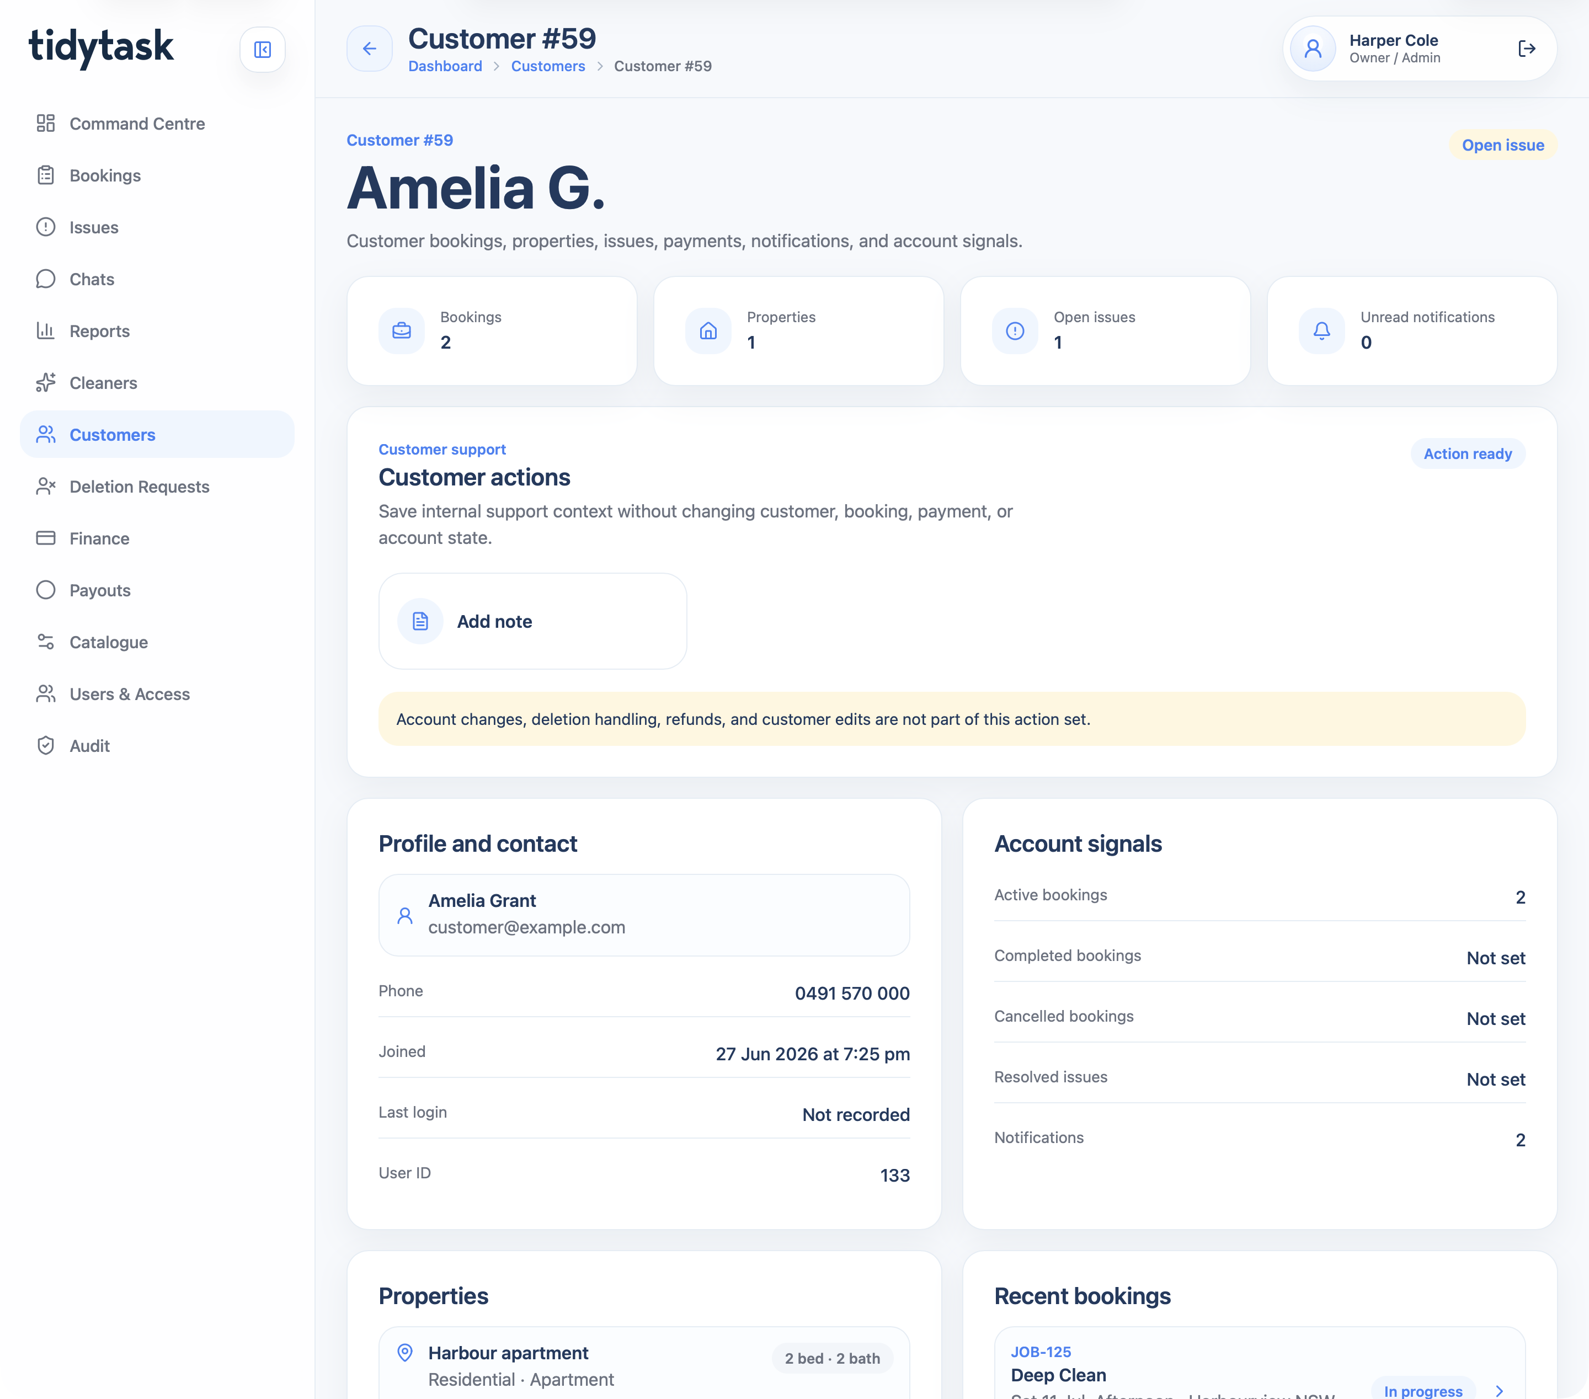The width and height of the screenshot is (1589, 1399).
Task: Click the Last login Not recorded value
Action: click(x=856, y=1114)
